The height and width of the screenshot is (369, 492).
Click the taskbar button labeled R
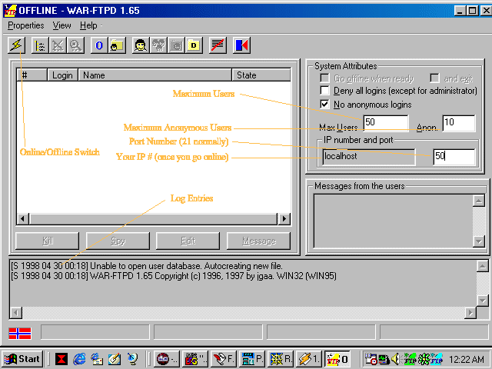click(x=281, y=359)
